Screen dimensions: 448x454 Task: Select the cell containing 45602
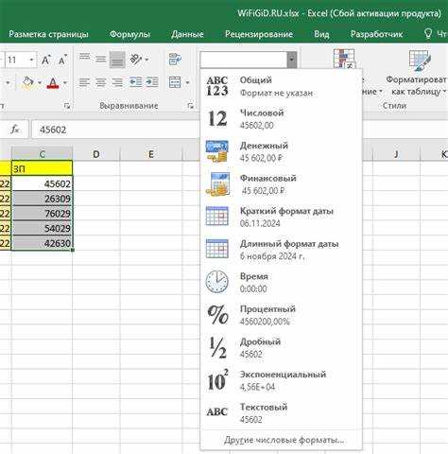tap(42, 183)
